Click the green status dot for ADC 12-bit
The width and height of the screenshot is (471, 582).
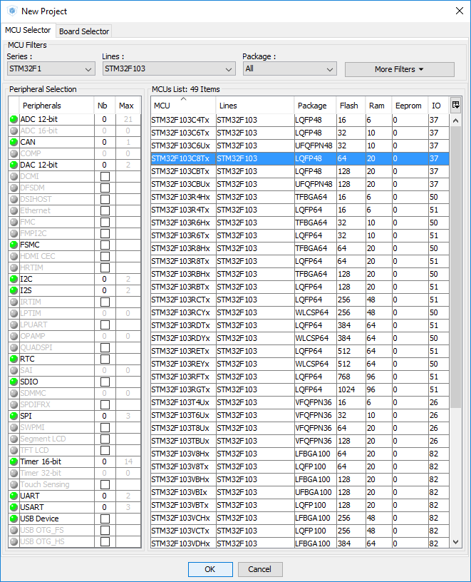(14, 119)
